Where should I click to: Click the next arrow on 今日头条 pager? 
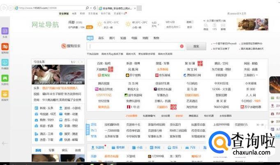(82, 62)
